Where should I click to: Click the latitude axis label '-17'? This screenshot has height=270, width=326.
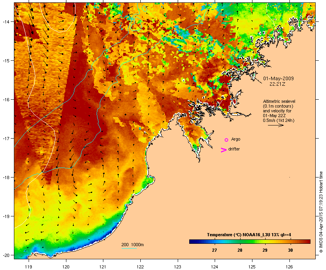click(6, 138)
